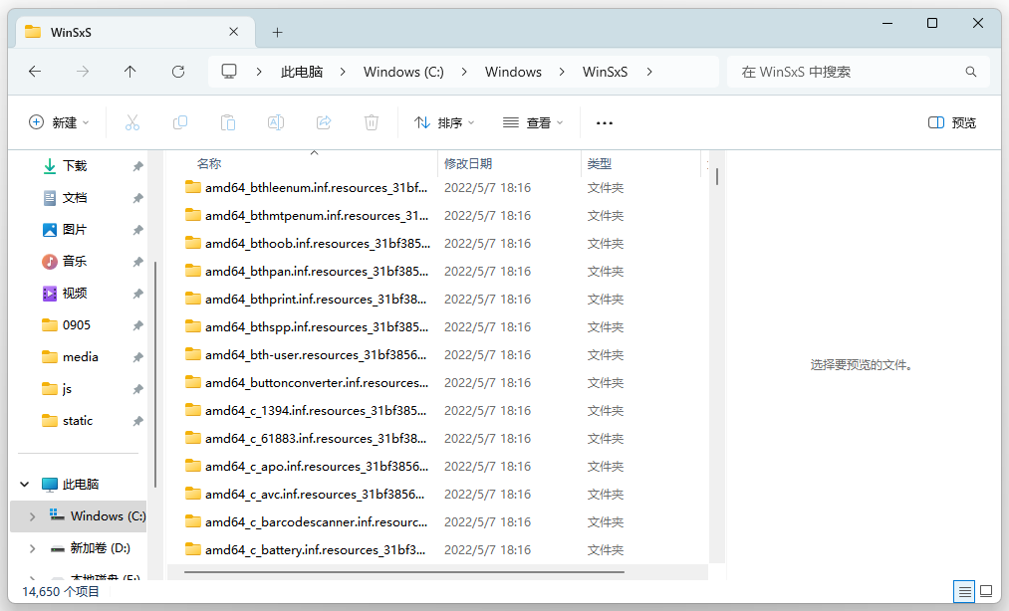
Task: Click the Delete trash icon
Action: [372, 122]
